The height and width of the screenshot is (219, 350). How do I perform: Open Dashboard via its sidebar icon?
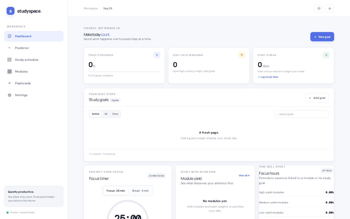[10, 36]
